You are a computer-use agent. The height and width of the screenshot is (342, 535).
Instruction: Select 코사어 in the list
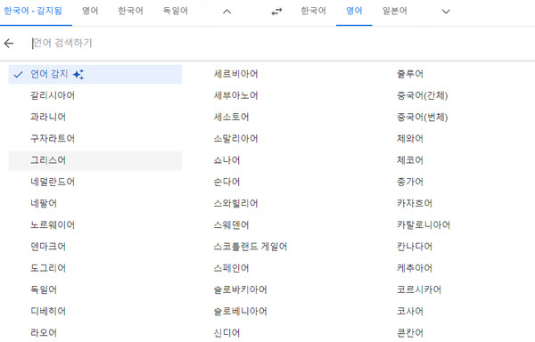click(x=410, y=312)
